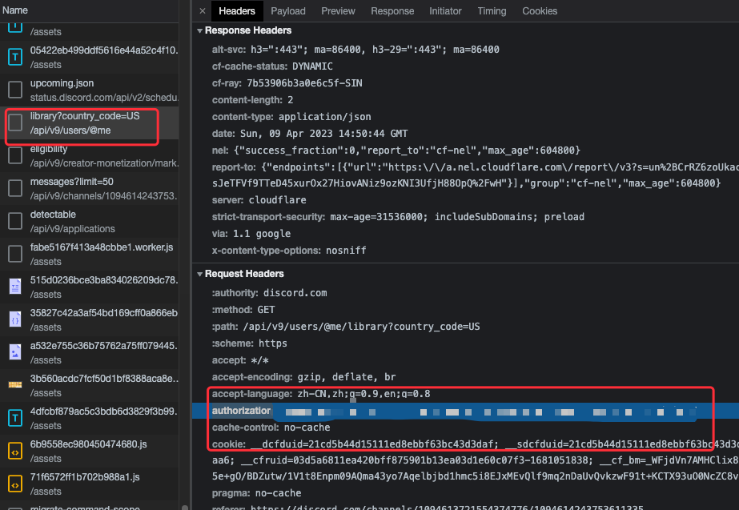Click the script icon beside 71f6572ff1b702b988a1.js

[14, 483]
